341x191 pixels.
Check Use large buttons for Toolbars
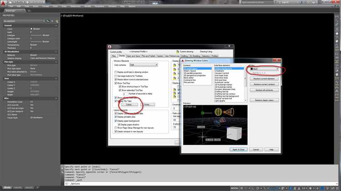coord(115,76)
